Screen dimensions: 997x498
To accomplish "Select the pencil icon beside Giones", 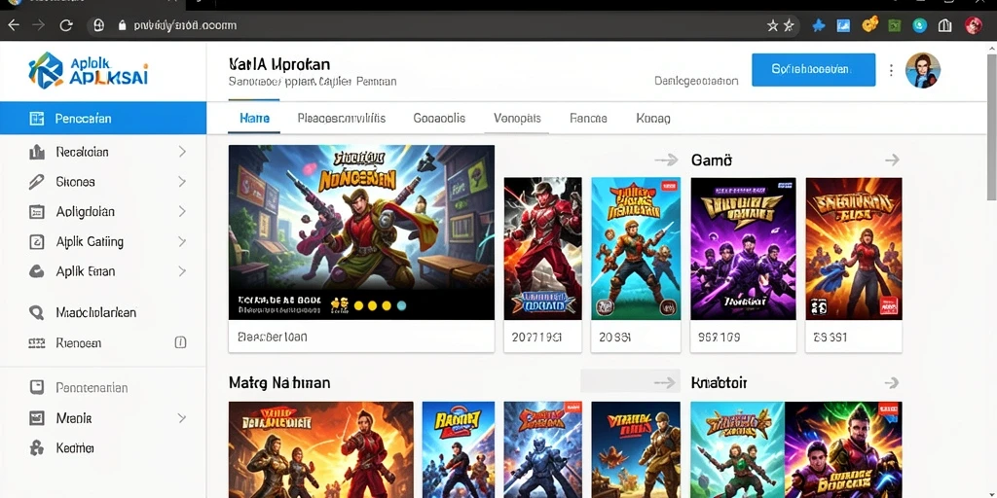I will click(x=37, y=182).
